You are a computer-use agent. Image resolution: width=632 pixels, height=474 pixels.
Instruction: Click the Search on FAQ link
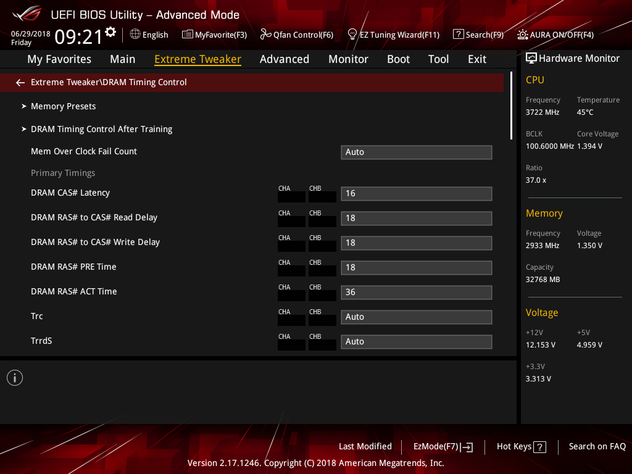[x=597, y=447]
